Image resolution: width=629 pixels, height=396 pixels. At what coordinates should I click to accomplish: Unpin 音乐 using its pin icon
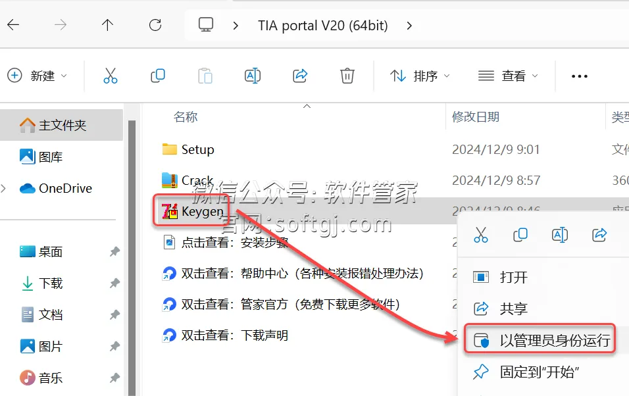pyautogui.click(x=114, y=378)
